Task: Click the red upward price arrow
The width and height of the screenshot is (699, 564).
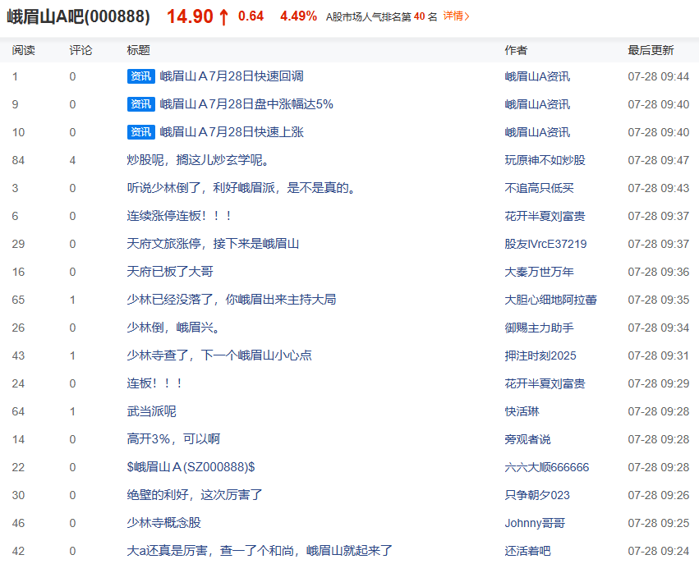Action: point(223,17)
